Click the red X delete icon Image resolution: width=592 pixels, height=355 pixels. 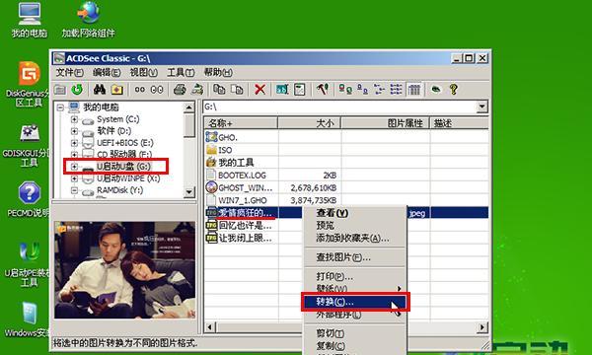259,90
